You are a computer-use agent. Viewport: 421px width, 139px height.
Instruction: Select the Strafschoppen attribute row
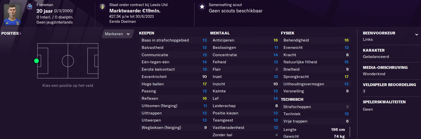[316, 107]
